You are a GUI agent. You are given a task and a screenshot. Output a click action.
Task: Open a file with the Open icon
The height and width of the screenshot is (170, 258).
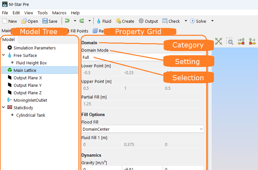pos(24,21)
